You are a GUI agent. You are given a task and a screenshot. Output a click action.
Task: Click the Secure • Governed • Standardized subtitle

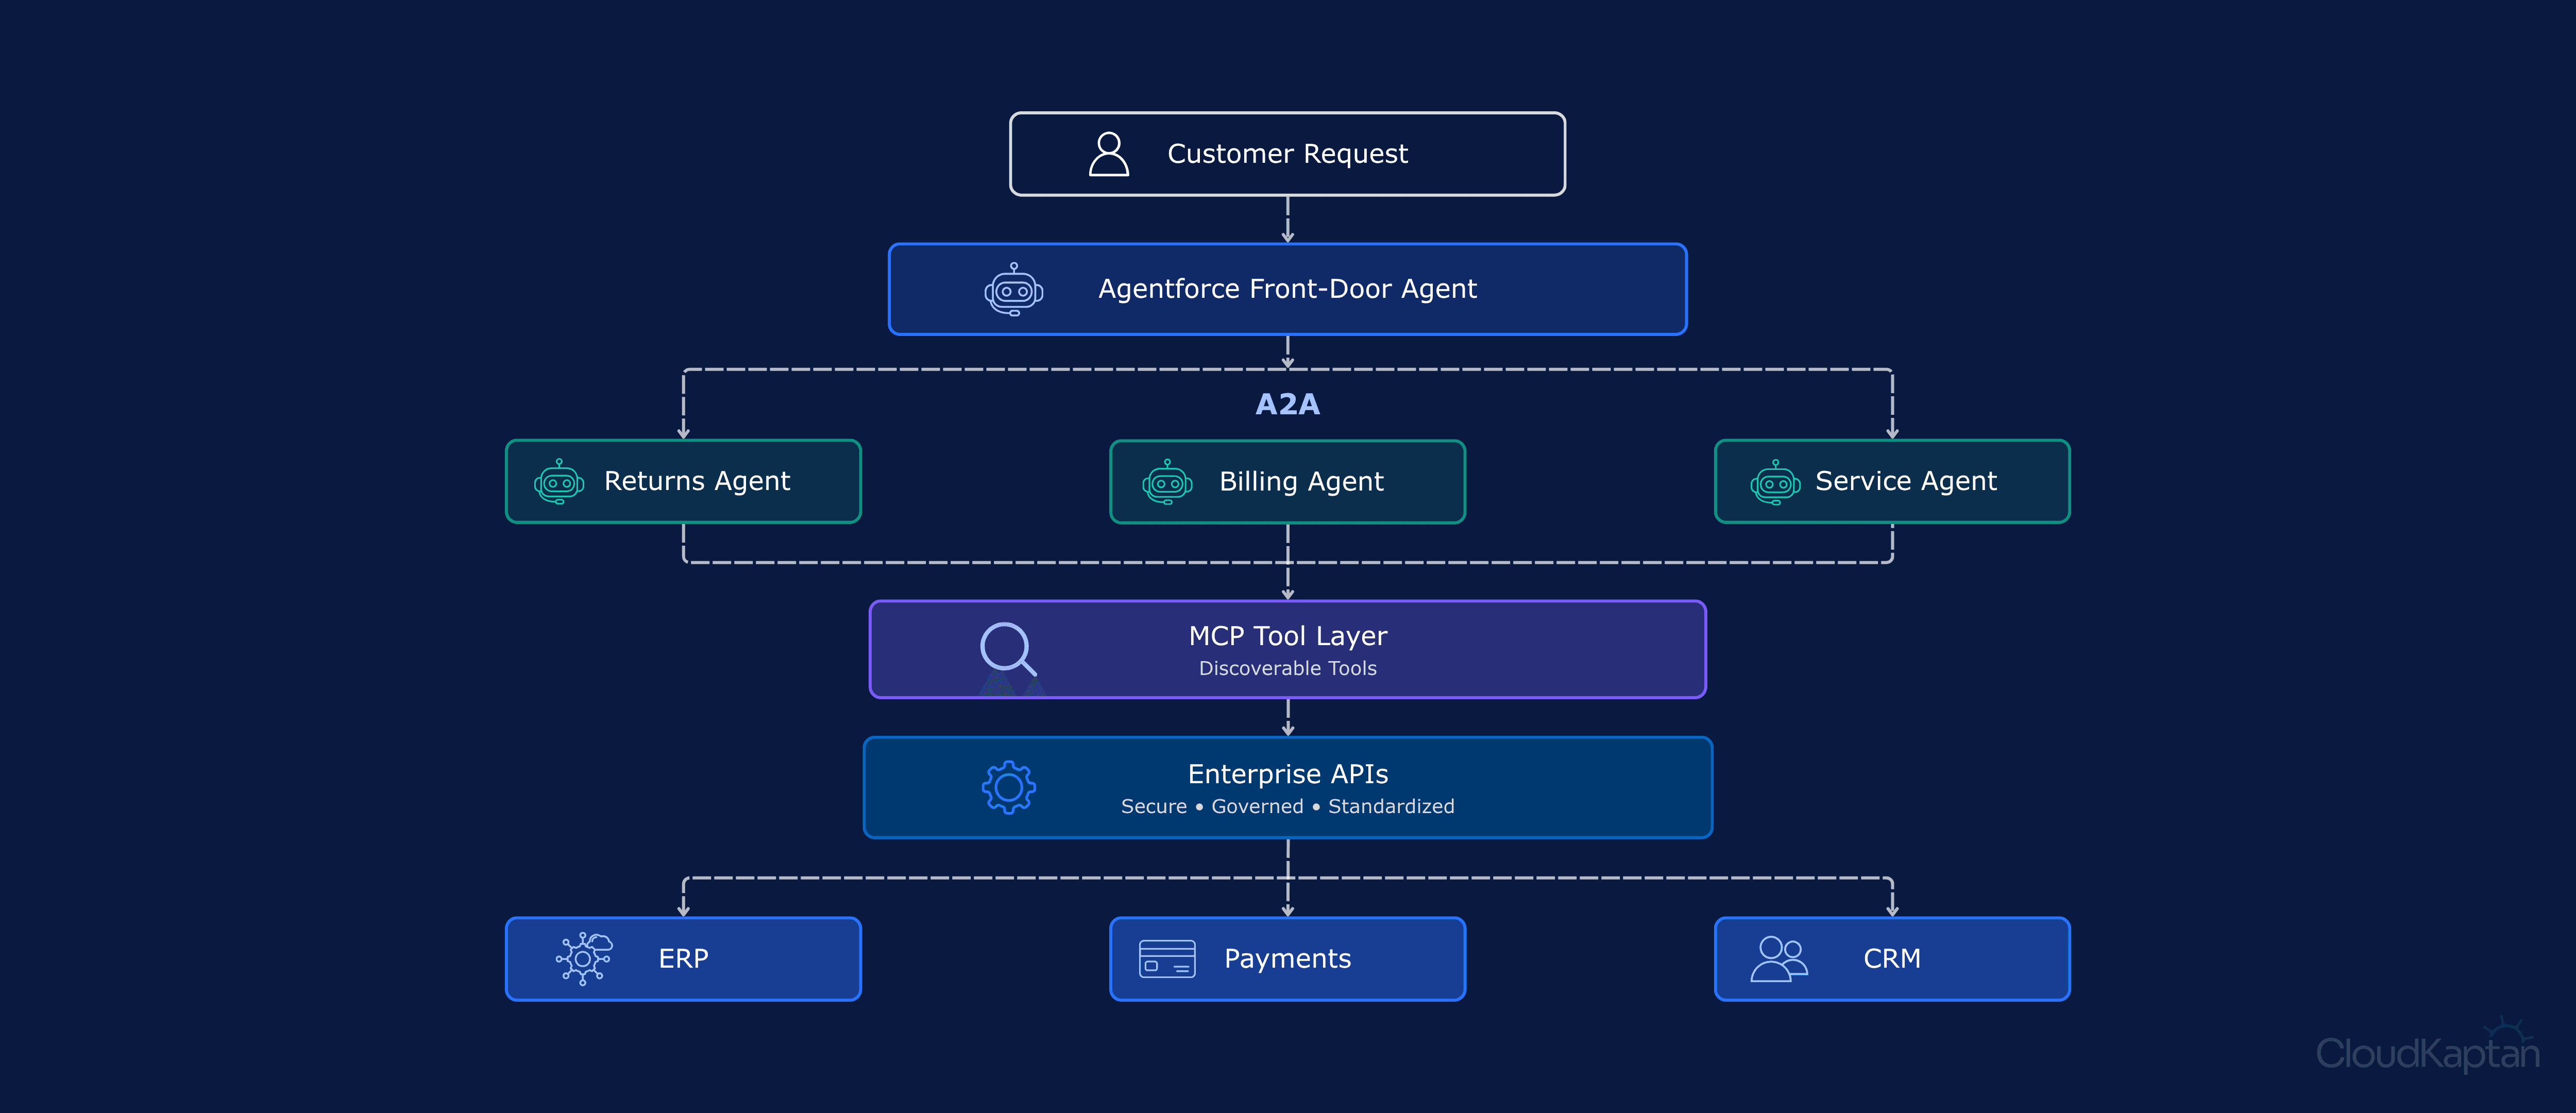(x=1288, y=806)
